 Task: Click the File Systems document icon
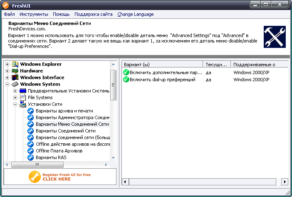click(23, 97)
